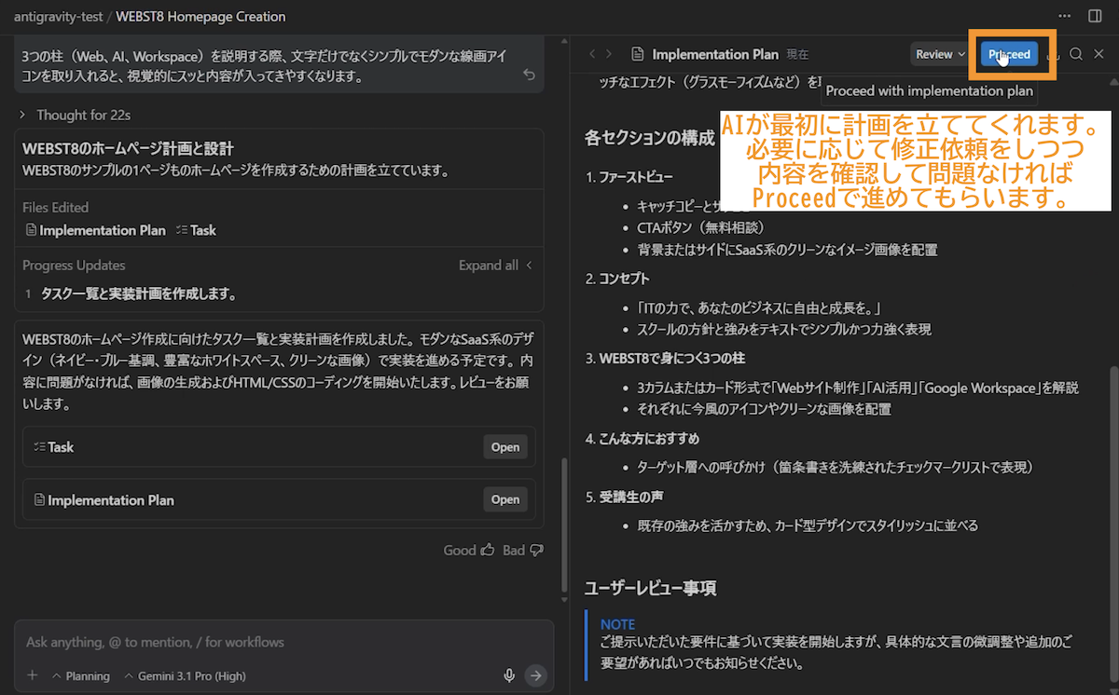The width and height of the screenshot is (1119, 695).
Task: Open the Planning mode selector
Action: [80, 675]
